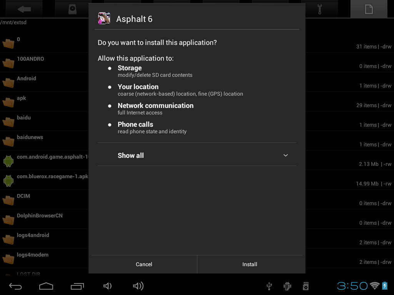
Task: Open the folder named 0
Action: (x=8, y=44)
